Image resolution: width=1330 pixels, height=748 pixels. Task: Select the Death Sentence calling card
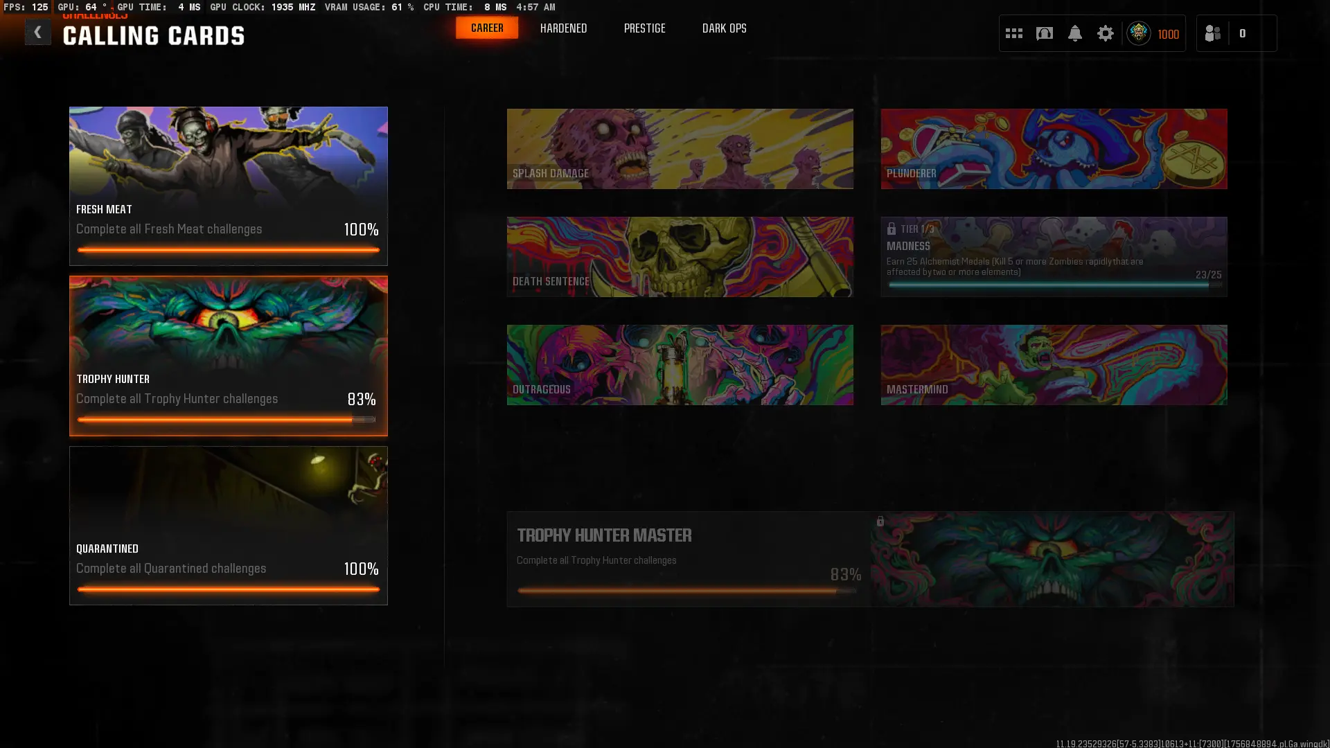pos(680,256)
